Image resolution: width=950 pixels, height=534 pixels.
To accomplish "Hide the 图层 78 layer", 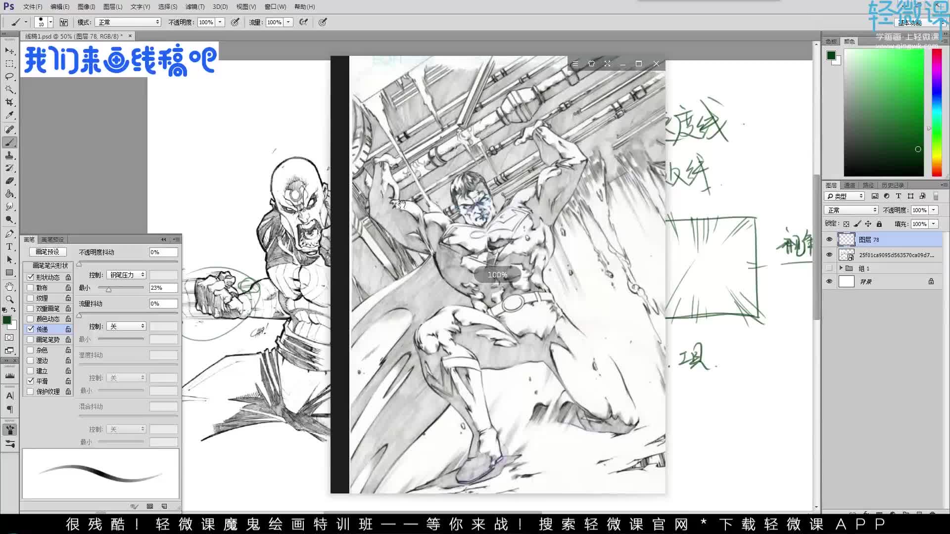I will (829, 239).
